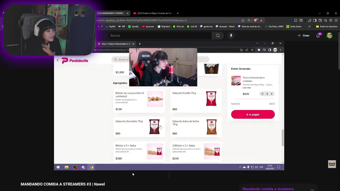Go back with PedidosYa arrow
This screenshot has width=340, height=191.
point(58,60)
